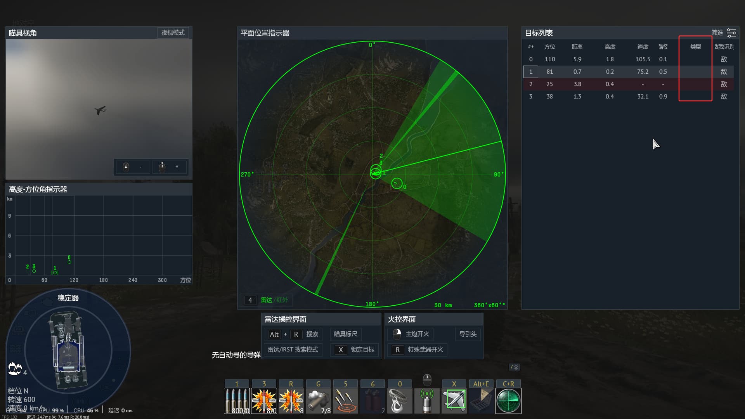Select the autocannon ammo belt slot
745x419 pixels.
(x=237, y=400)
